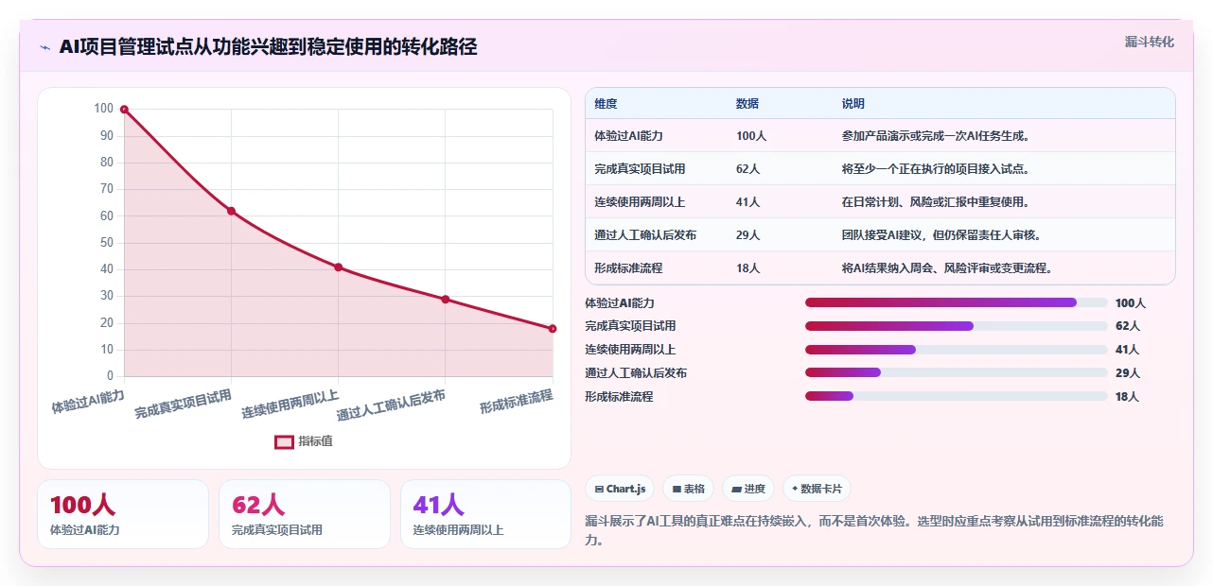Click the 18人 progress bar value
The height and width of the screenshot is (586, 1213).
click(1128, 397)
